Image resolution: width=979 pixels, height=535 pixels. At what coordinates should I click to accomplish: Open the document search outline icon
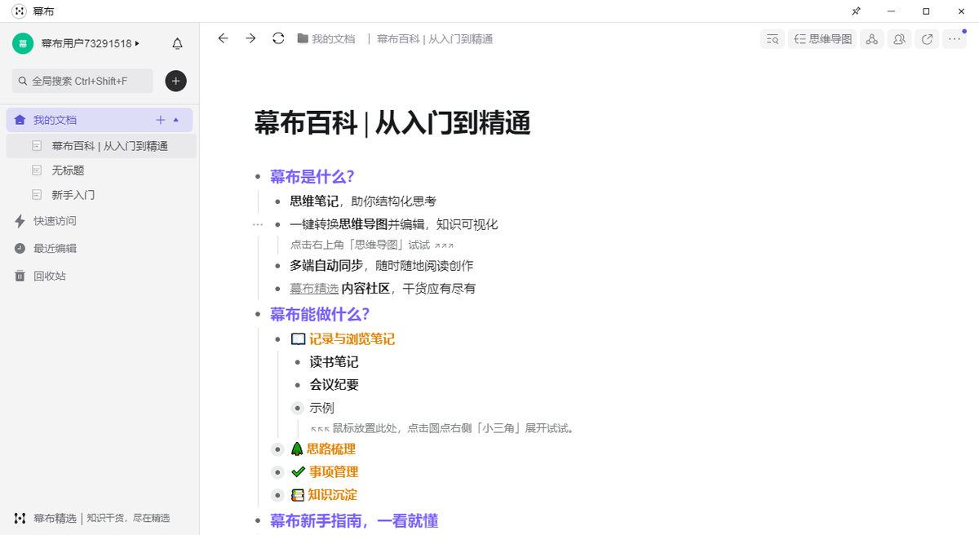(x=772, y=39)
